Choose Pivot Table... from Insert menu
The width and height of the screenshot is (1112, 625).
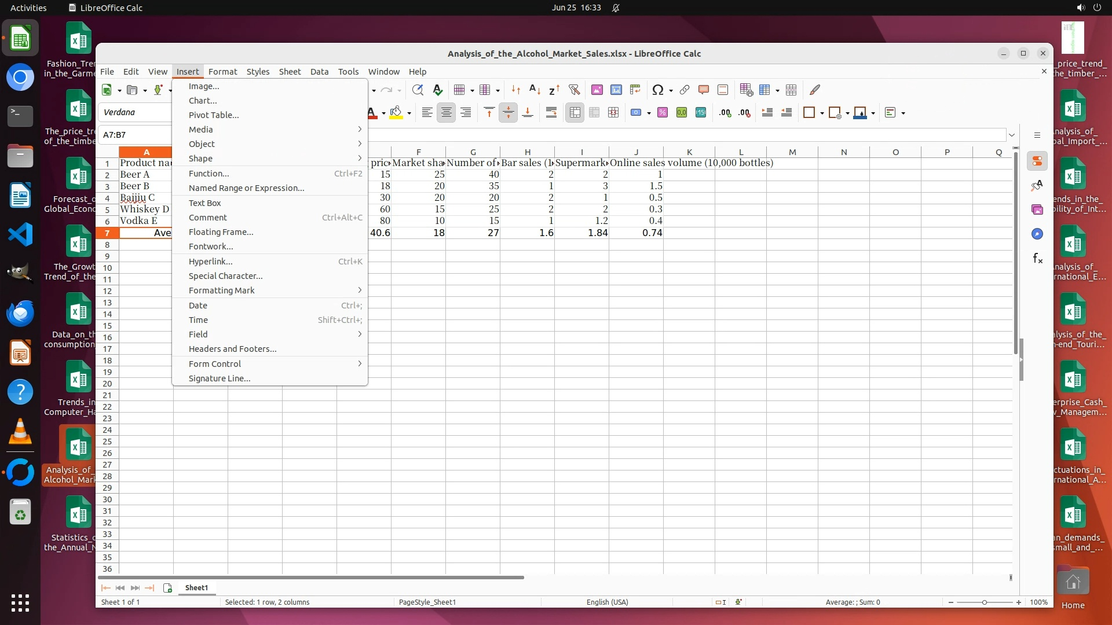tap(214, 115)
